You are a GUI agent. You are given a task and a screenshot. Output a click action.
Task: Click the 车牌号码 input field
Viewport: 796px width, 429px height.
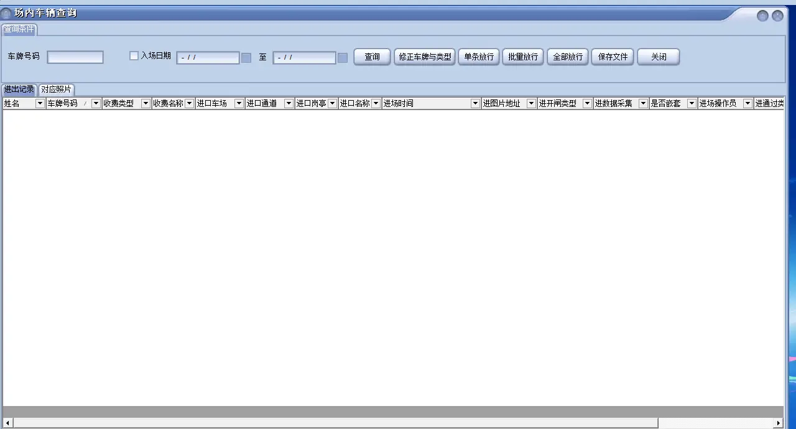click(x=75, y=57)
